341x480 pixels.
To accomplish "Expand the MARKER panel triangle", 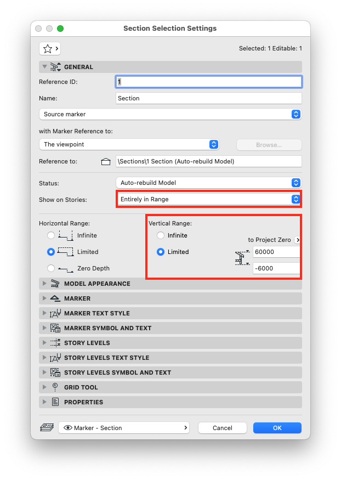I will click(44, 298).
